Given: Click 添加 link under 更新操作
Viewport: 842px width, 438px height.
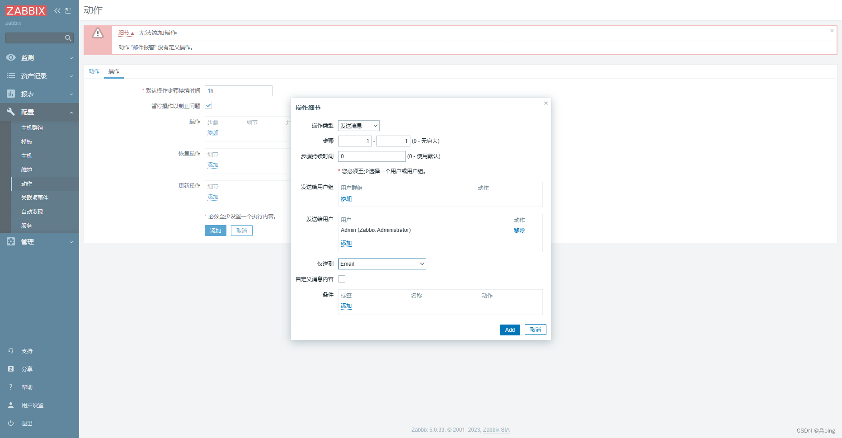Looking at the screenshot, I should click(213, 197).
